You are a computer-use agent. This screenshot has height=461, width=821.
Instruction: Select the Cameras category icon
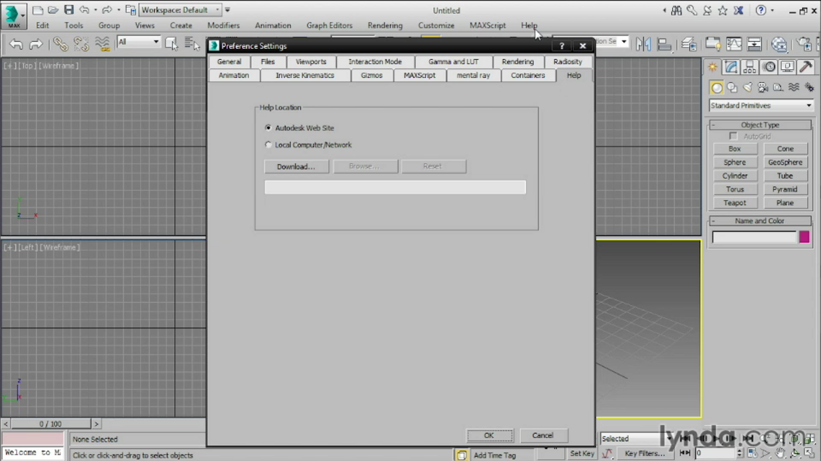763,88
